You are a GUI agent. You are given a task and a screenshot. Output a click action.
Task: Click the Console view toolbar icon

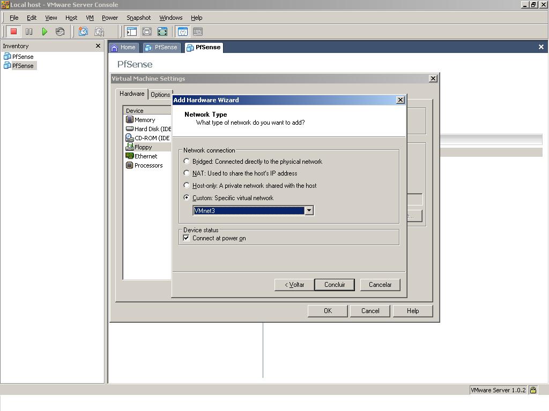(198, 32)
